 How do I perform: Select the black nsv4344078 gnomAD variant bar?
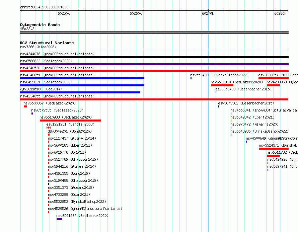154,57
